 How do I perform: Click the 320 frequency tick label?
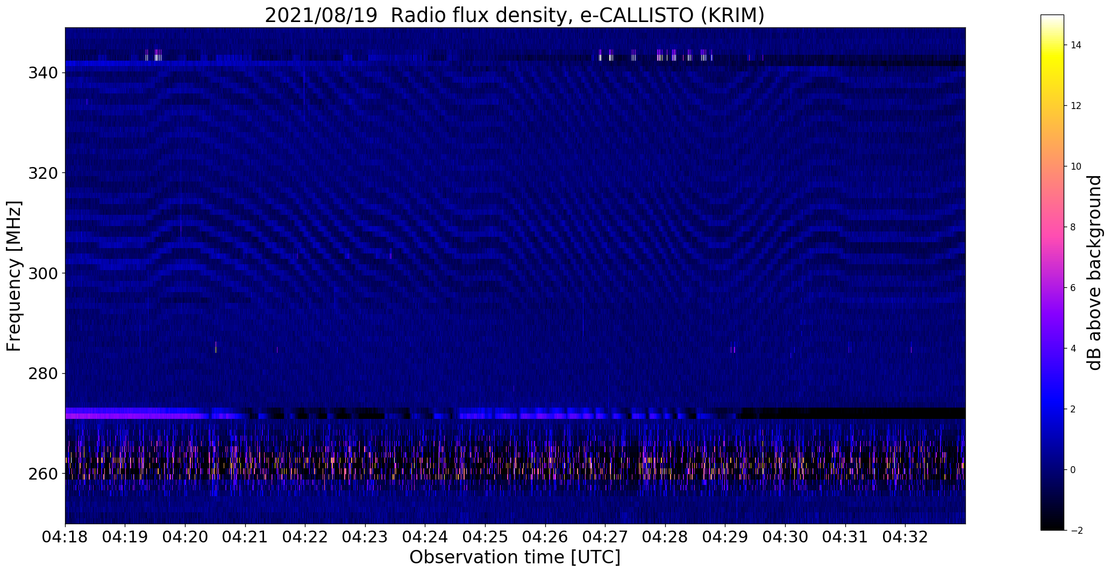click(x=44, y=173)
